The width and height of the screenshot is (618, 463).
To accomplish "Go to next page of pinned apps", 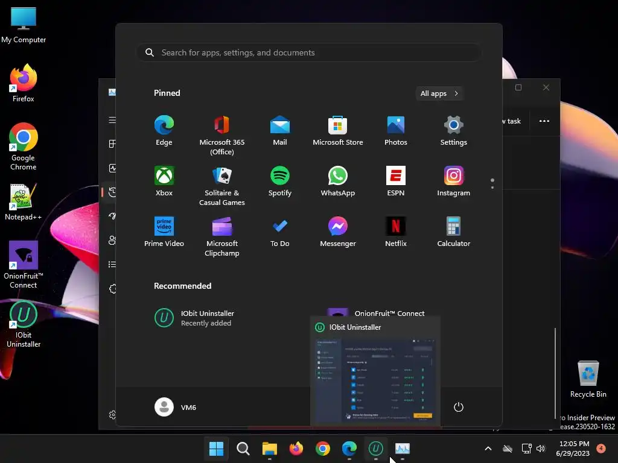I will (492, 187).
